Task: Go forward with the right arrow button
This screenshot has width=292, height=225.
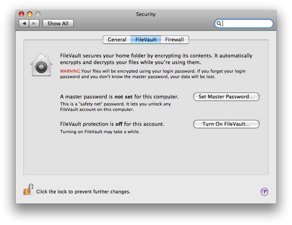Action: click(34, 23)
